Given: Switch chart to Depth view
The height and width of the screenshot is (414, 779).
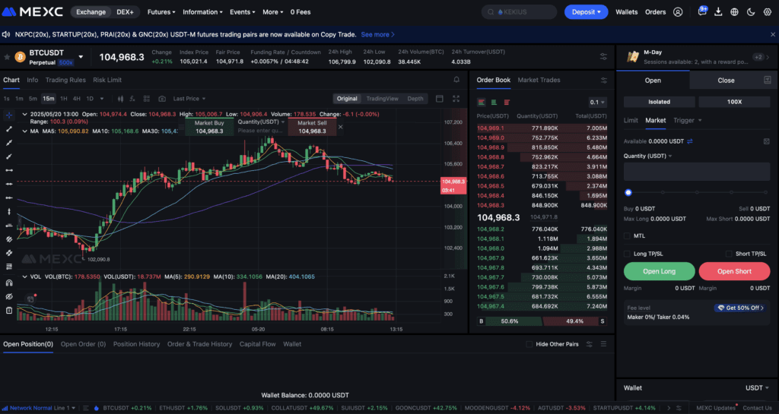Looking at the screenshot, I should coord(415,99).
